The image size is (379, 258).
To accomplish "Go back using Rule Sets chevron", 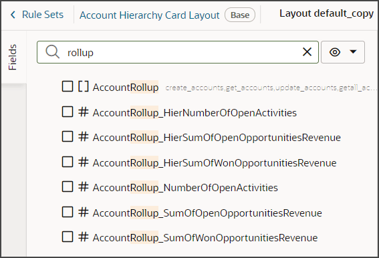I will 13,15.
